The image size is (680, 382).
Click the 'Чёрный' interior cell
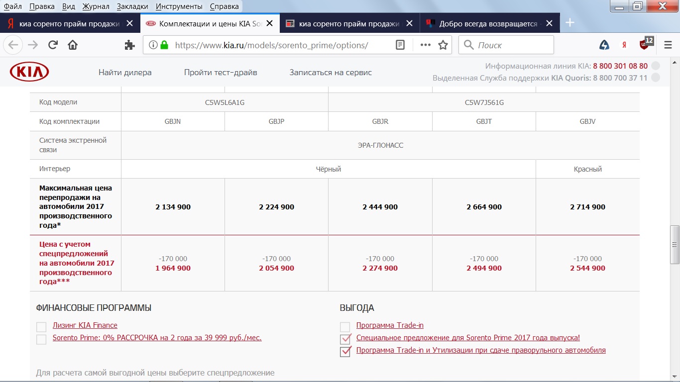[x=329, y=169]
